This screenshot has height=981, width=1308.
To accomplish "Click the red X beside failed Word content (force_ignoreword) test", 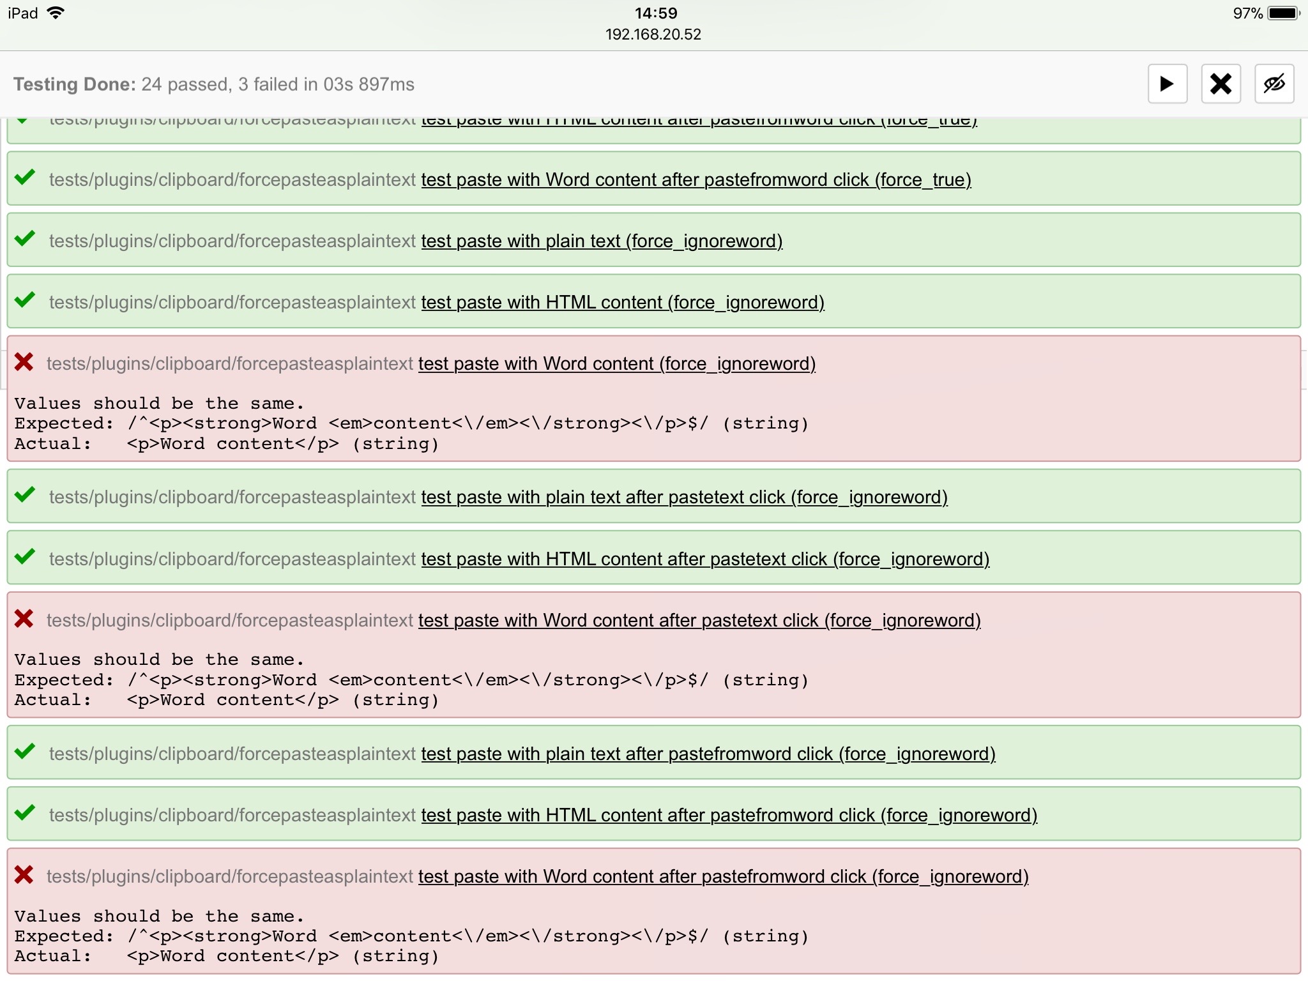I will click(24, 362).
